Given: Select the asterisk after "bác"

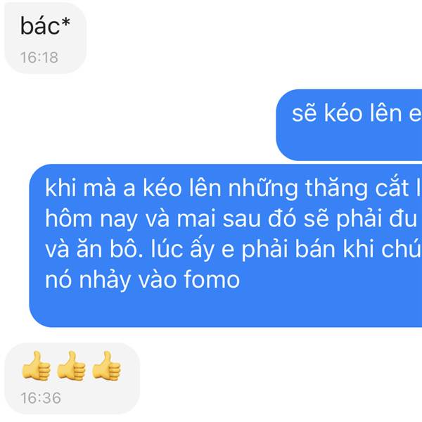Looking at the screenshot, I should (x=65, y=23).
